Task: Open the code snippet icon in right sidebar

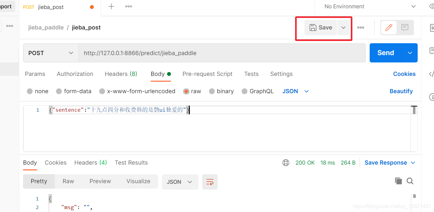Action: click(431, 74)
